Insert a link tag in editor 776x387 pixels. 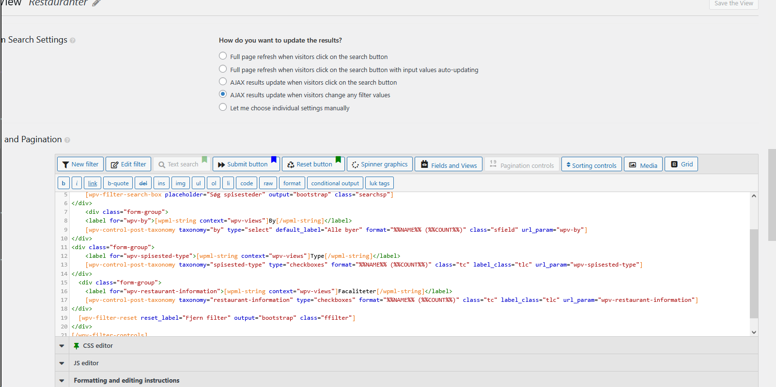93,183
